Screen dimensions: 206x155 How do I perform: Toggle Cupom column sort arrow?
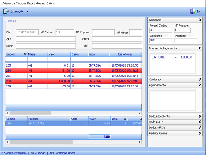coord(25,54)
